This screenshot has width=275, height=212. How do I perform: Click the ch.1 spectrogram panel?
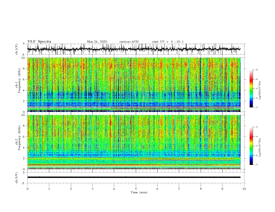(x=134, y=85)
